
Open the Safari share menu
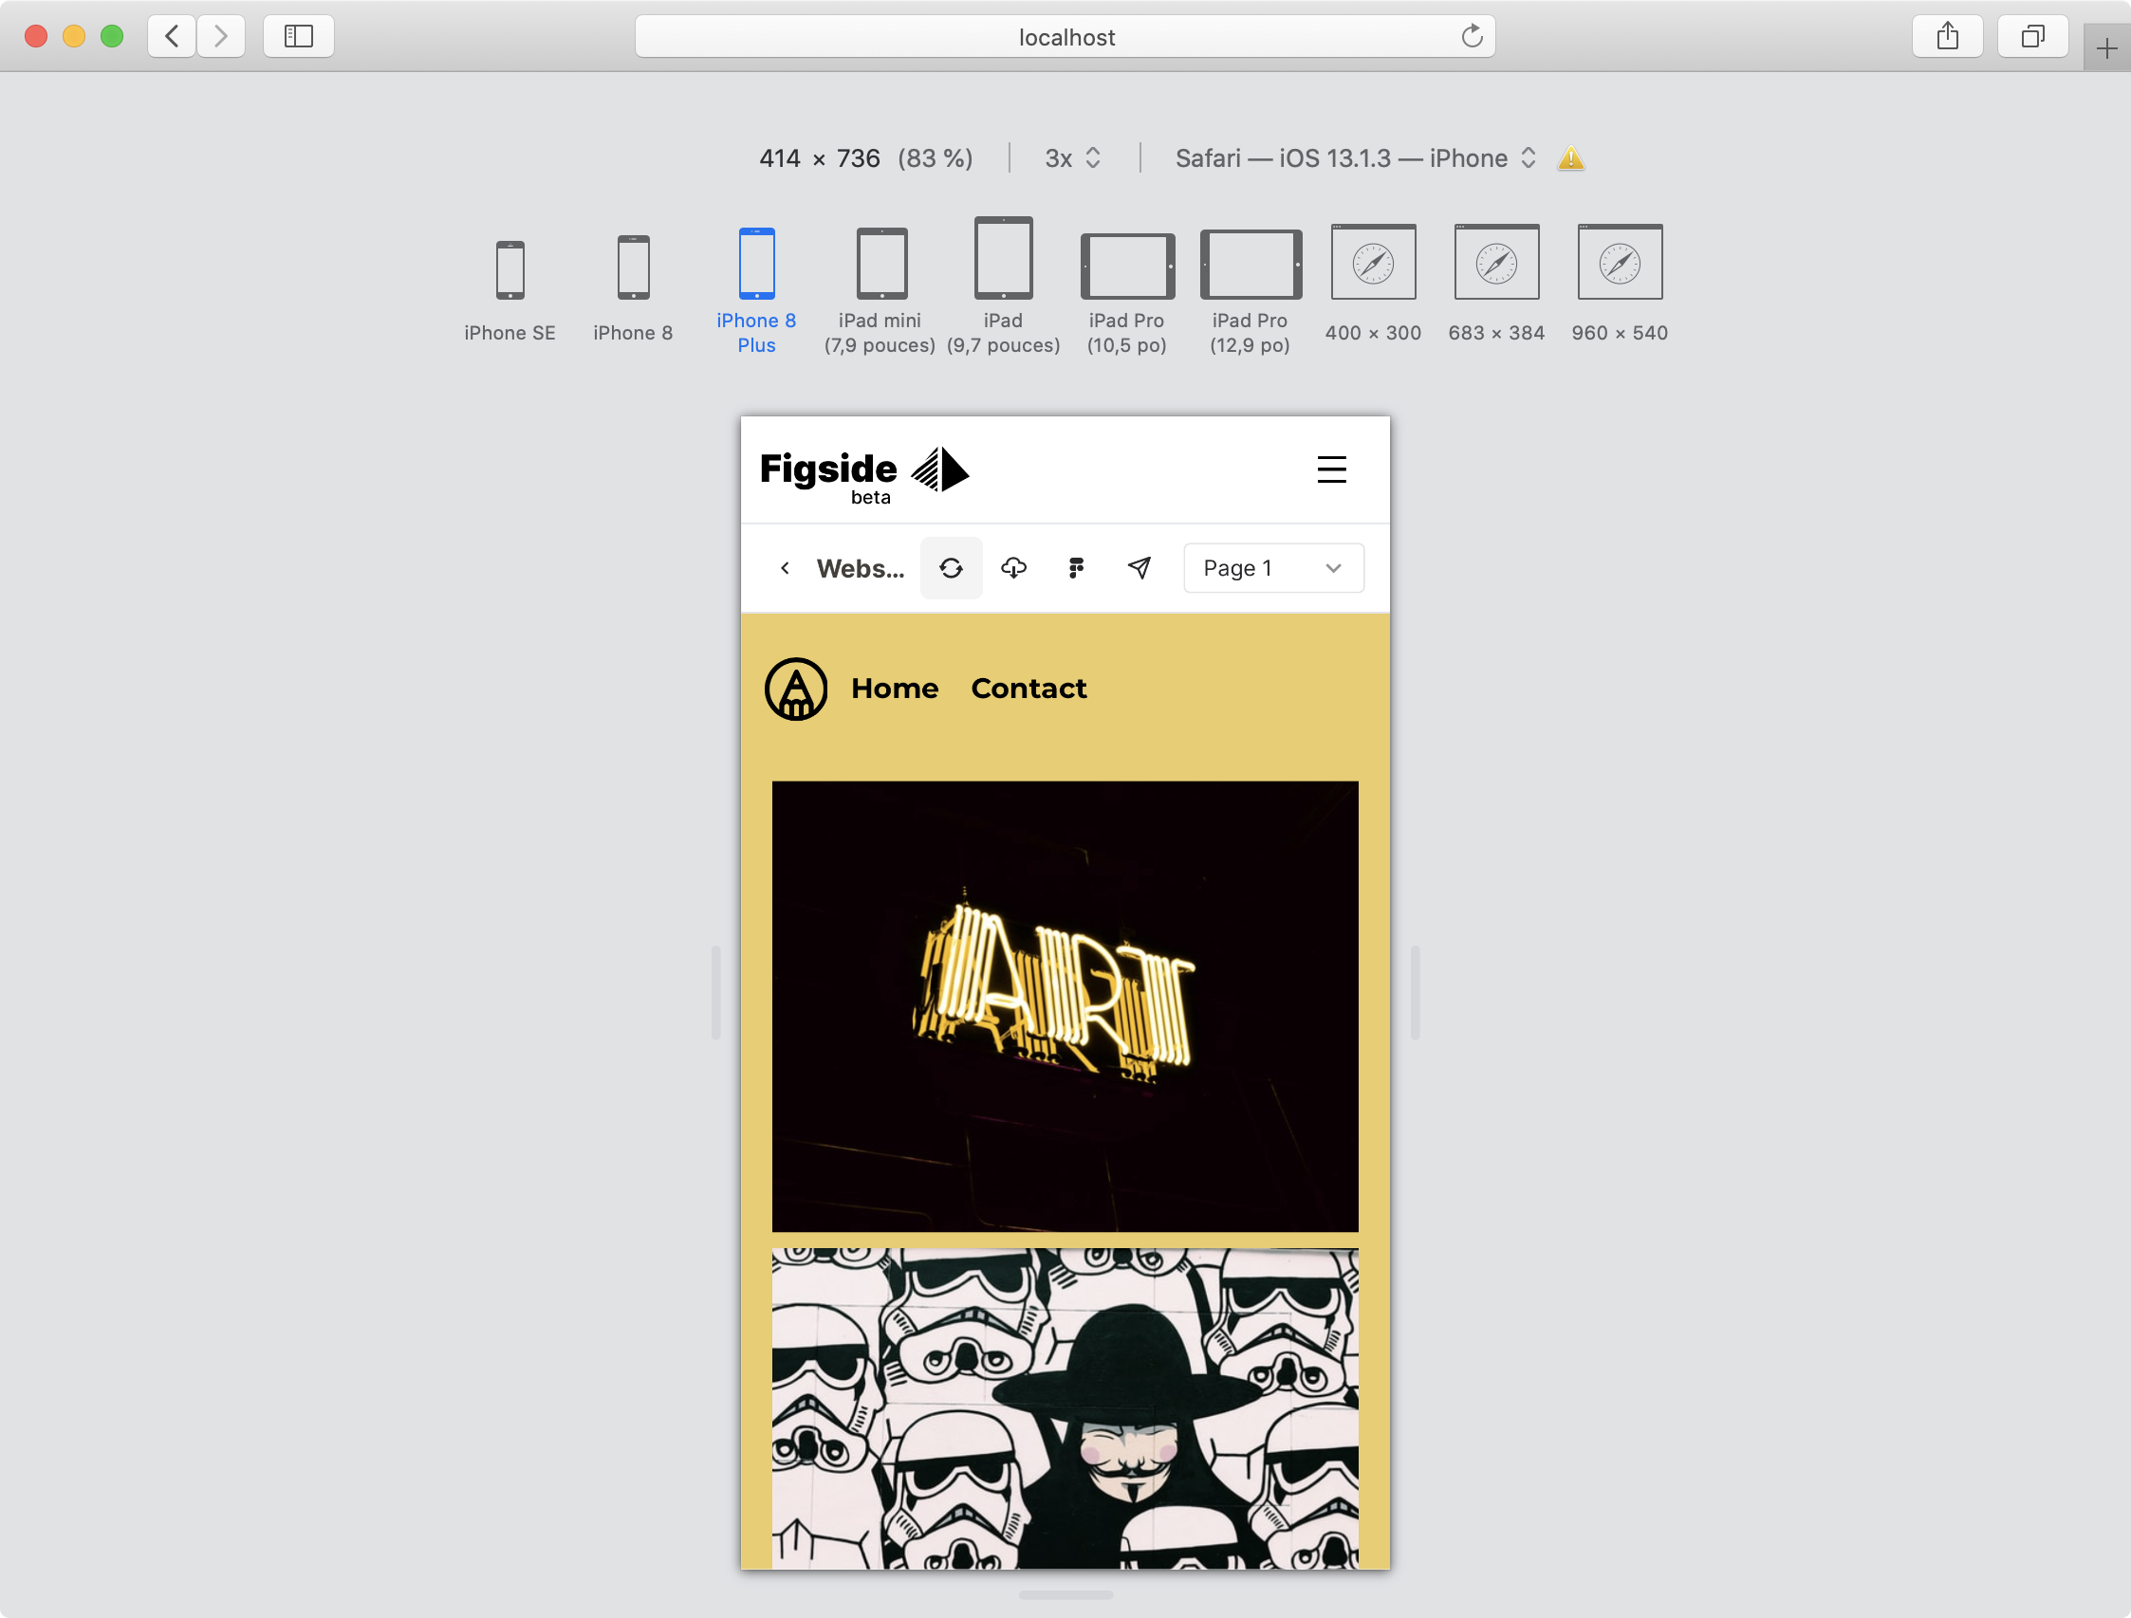pos(1947,37)
